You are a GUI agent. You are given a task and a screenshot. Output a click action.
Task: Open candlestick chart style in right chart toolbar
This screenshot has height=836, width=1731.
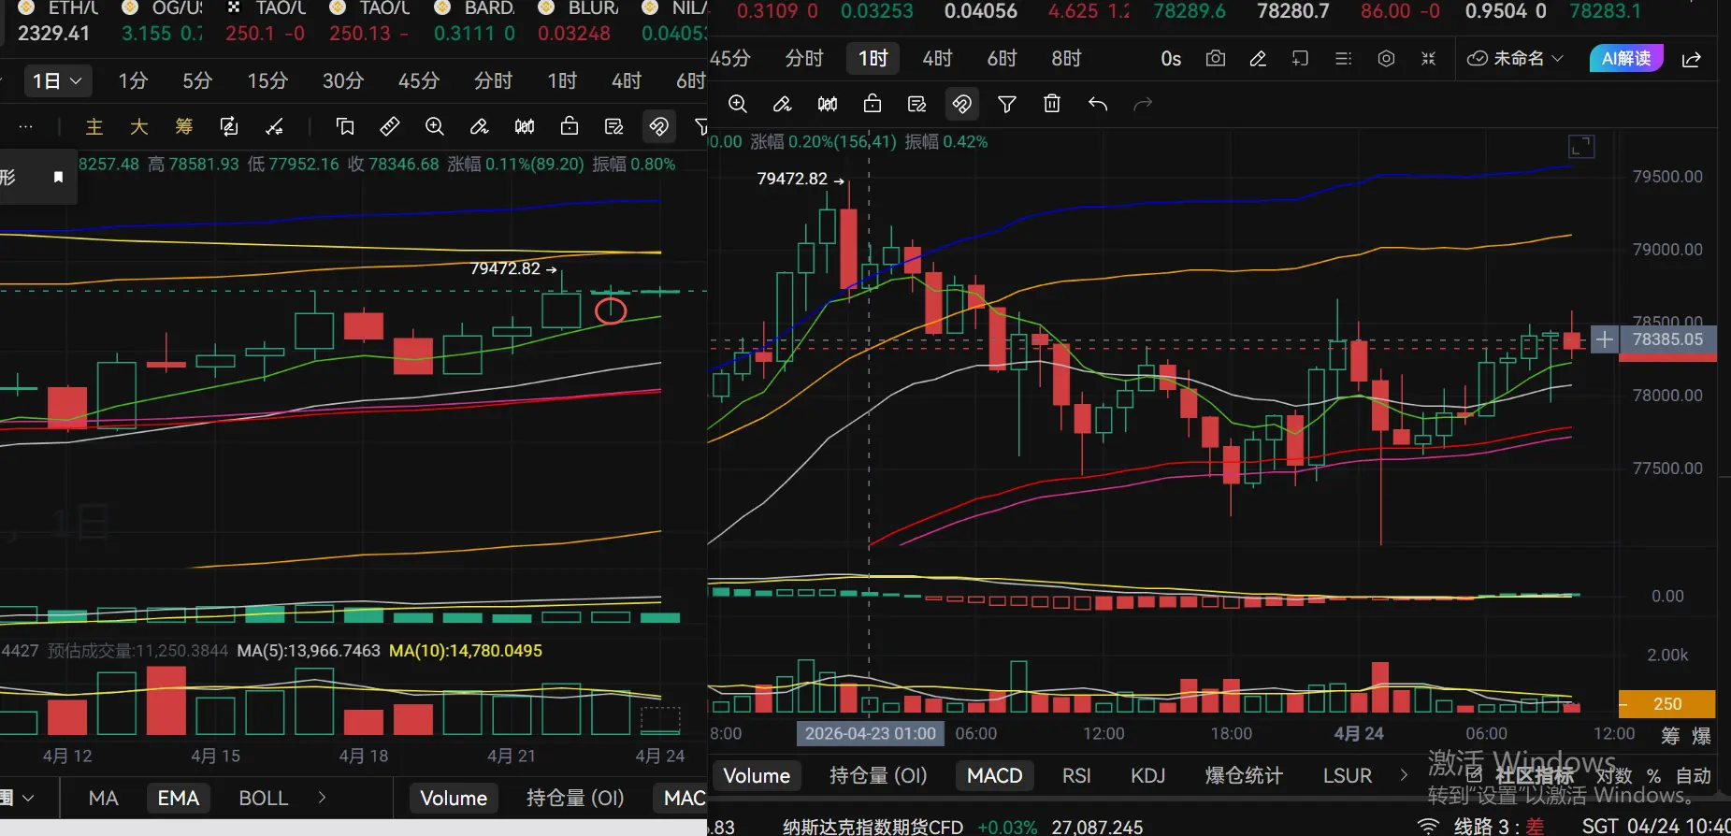pyautogui.click(x=828, y=104)
